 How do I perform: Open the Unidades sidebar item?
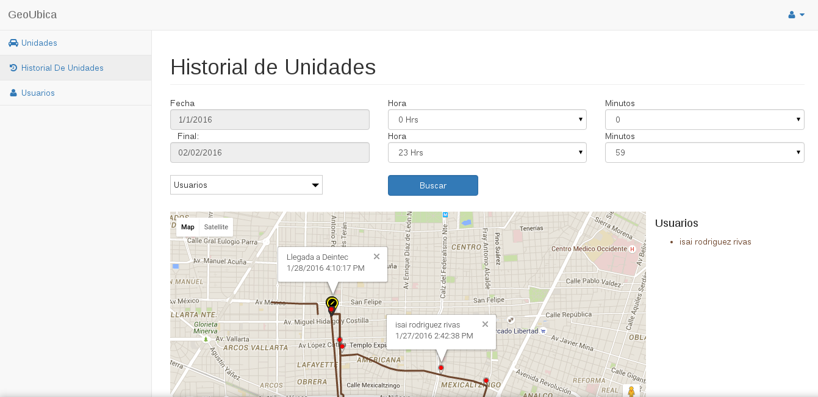pos(76,43)
